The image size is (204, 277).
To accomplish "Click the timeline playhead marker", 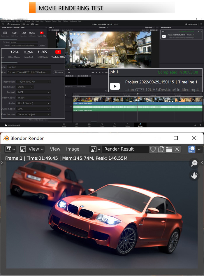I will (138, 94).
